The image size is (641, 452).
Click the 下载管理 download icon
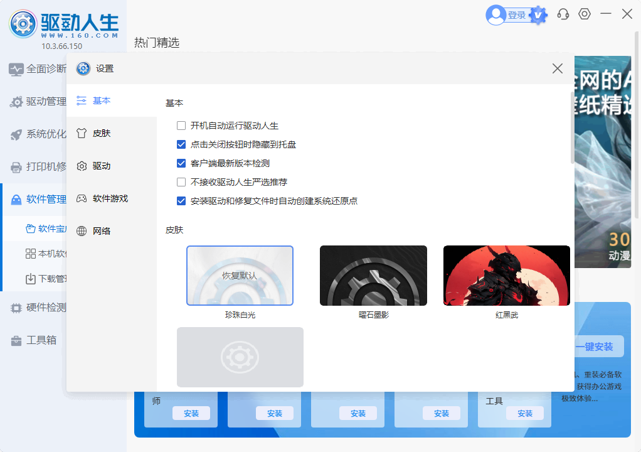click(x=30, y=279)
